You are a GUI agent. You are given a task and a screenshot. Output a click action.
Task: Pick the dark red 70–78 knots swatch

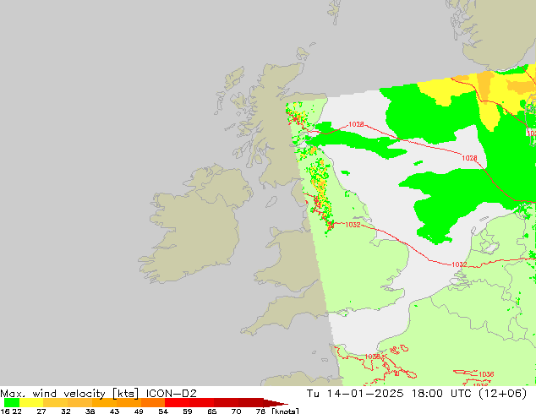pyautogui.click(x=250, y=402)
